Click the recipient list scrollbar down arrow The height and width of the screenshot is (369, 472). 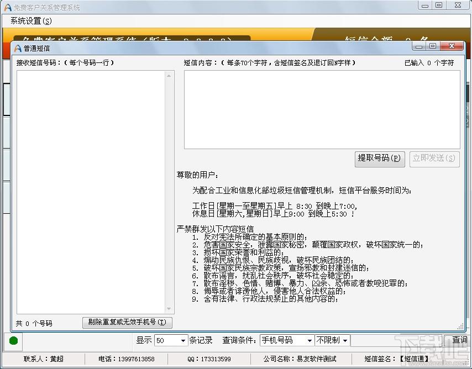(169, 308)
